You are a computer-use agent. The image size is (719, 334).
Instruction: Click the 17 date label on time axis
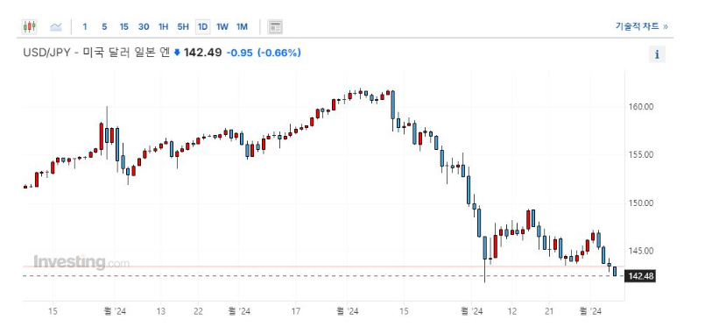click(296, 311)
